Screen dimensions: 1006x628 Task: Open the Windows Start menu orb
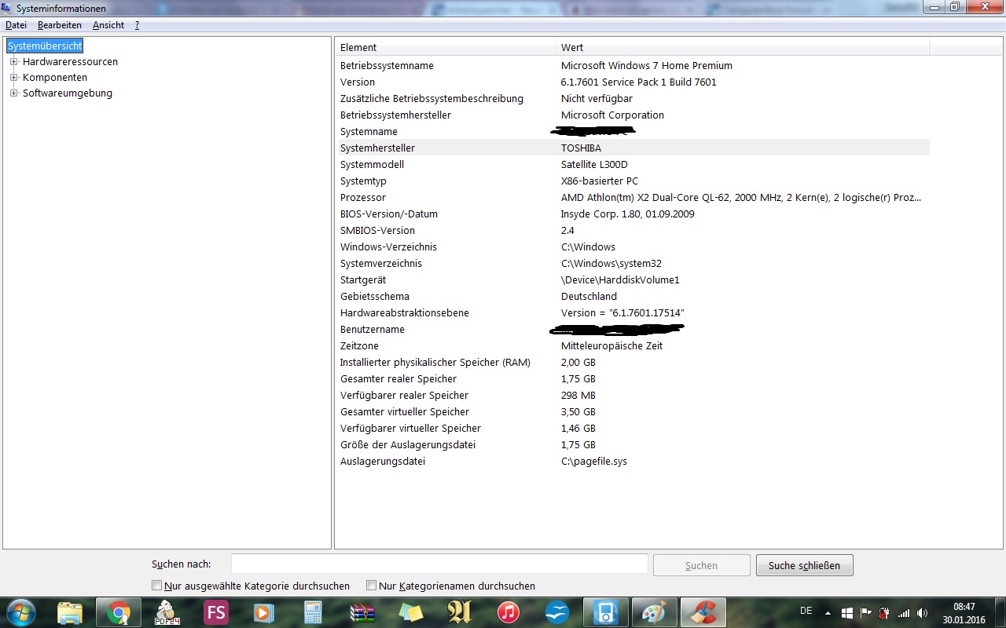tap(20, 612)
